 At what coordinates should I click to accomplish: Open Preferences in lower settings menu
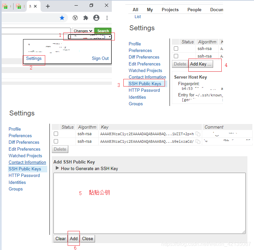tap(20, 136)
